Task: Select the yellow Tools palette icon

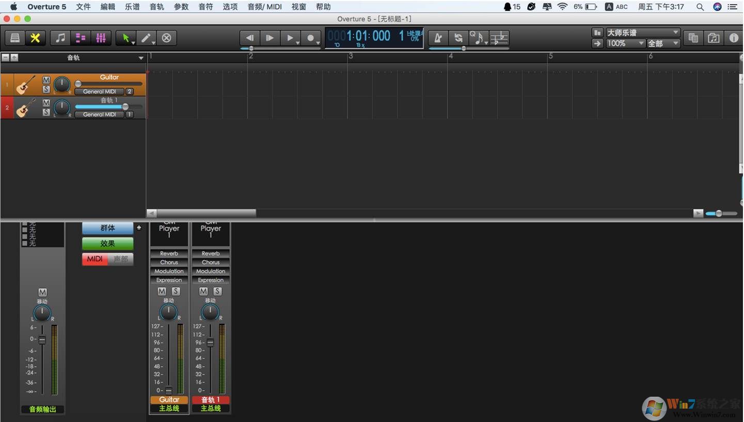Action: click(x=35, y=37)
